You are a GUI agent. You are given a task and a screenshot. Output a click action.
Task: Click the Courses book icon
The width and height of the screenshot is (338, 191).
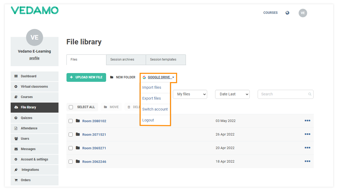pyautogui.click(x=16, y=97)
